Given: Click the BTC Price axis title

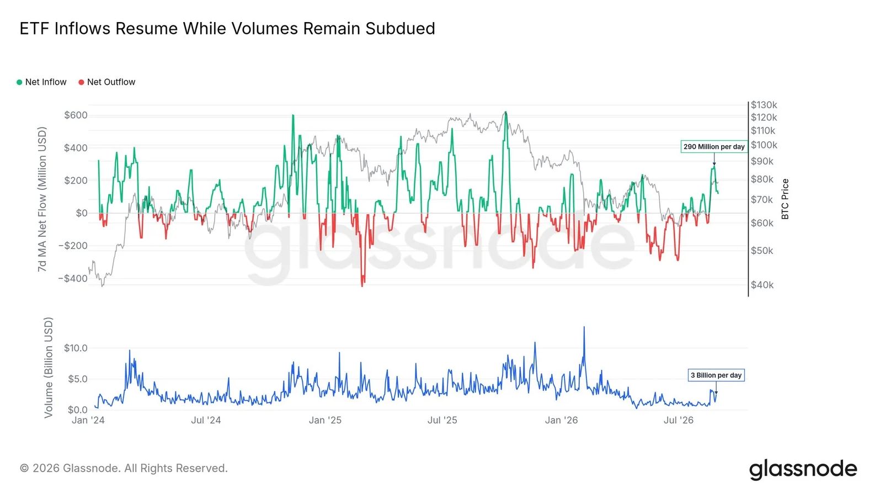Looking at the screenshot, I should point(785,199).
